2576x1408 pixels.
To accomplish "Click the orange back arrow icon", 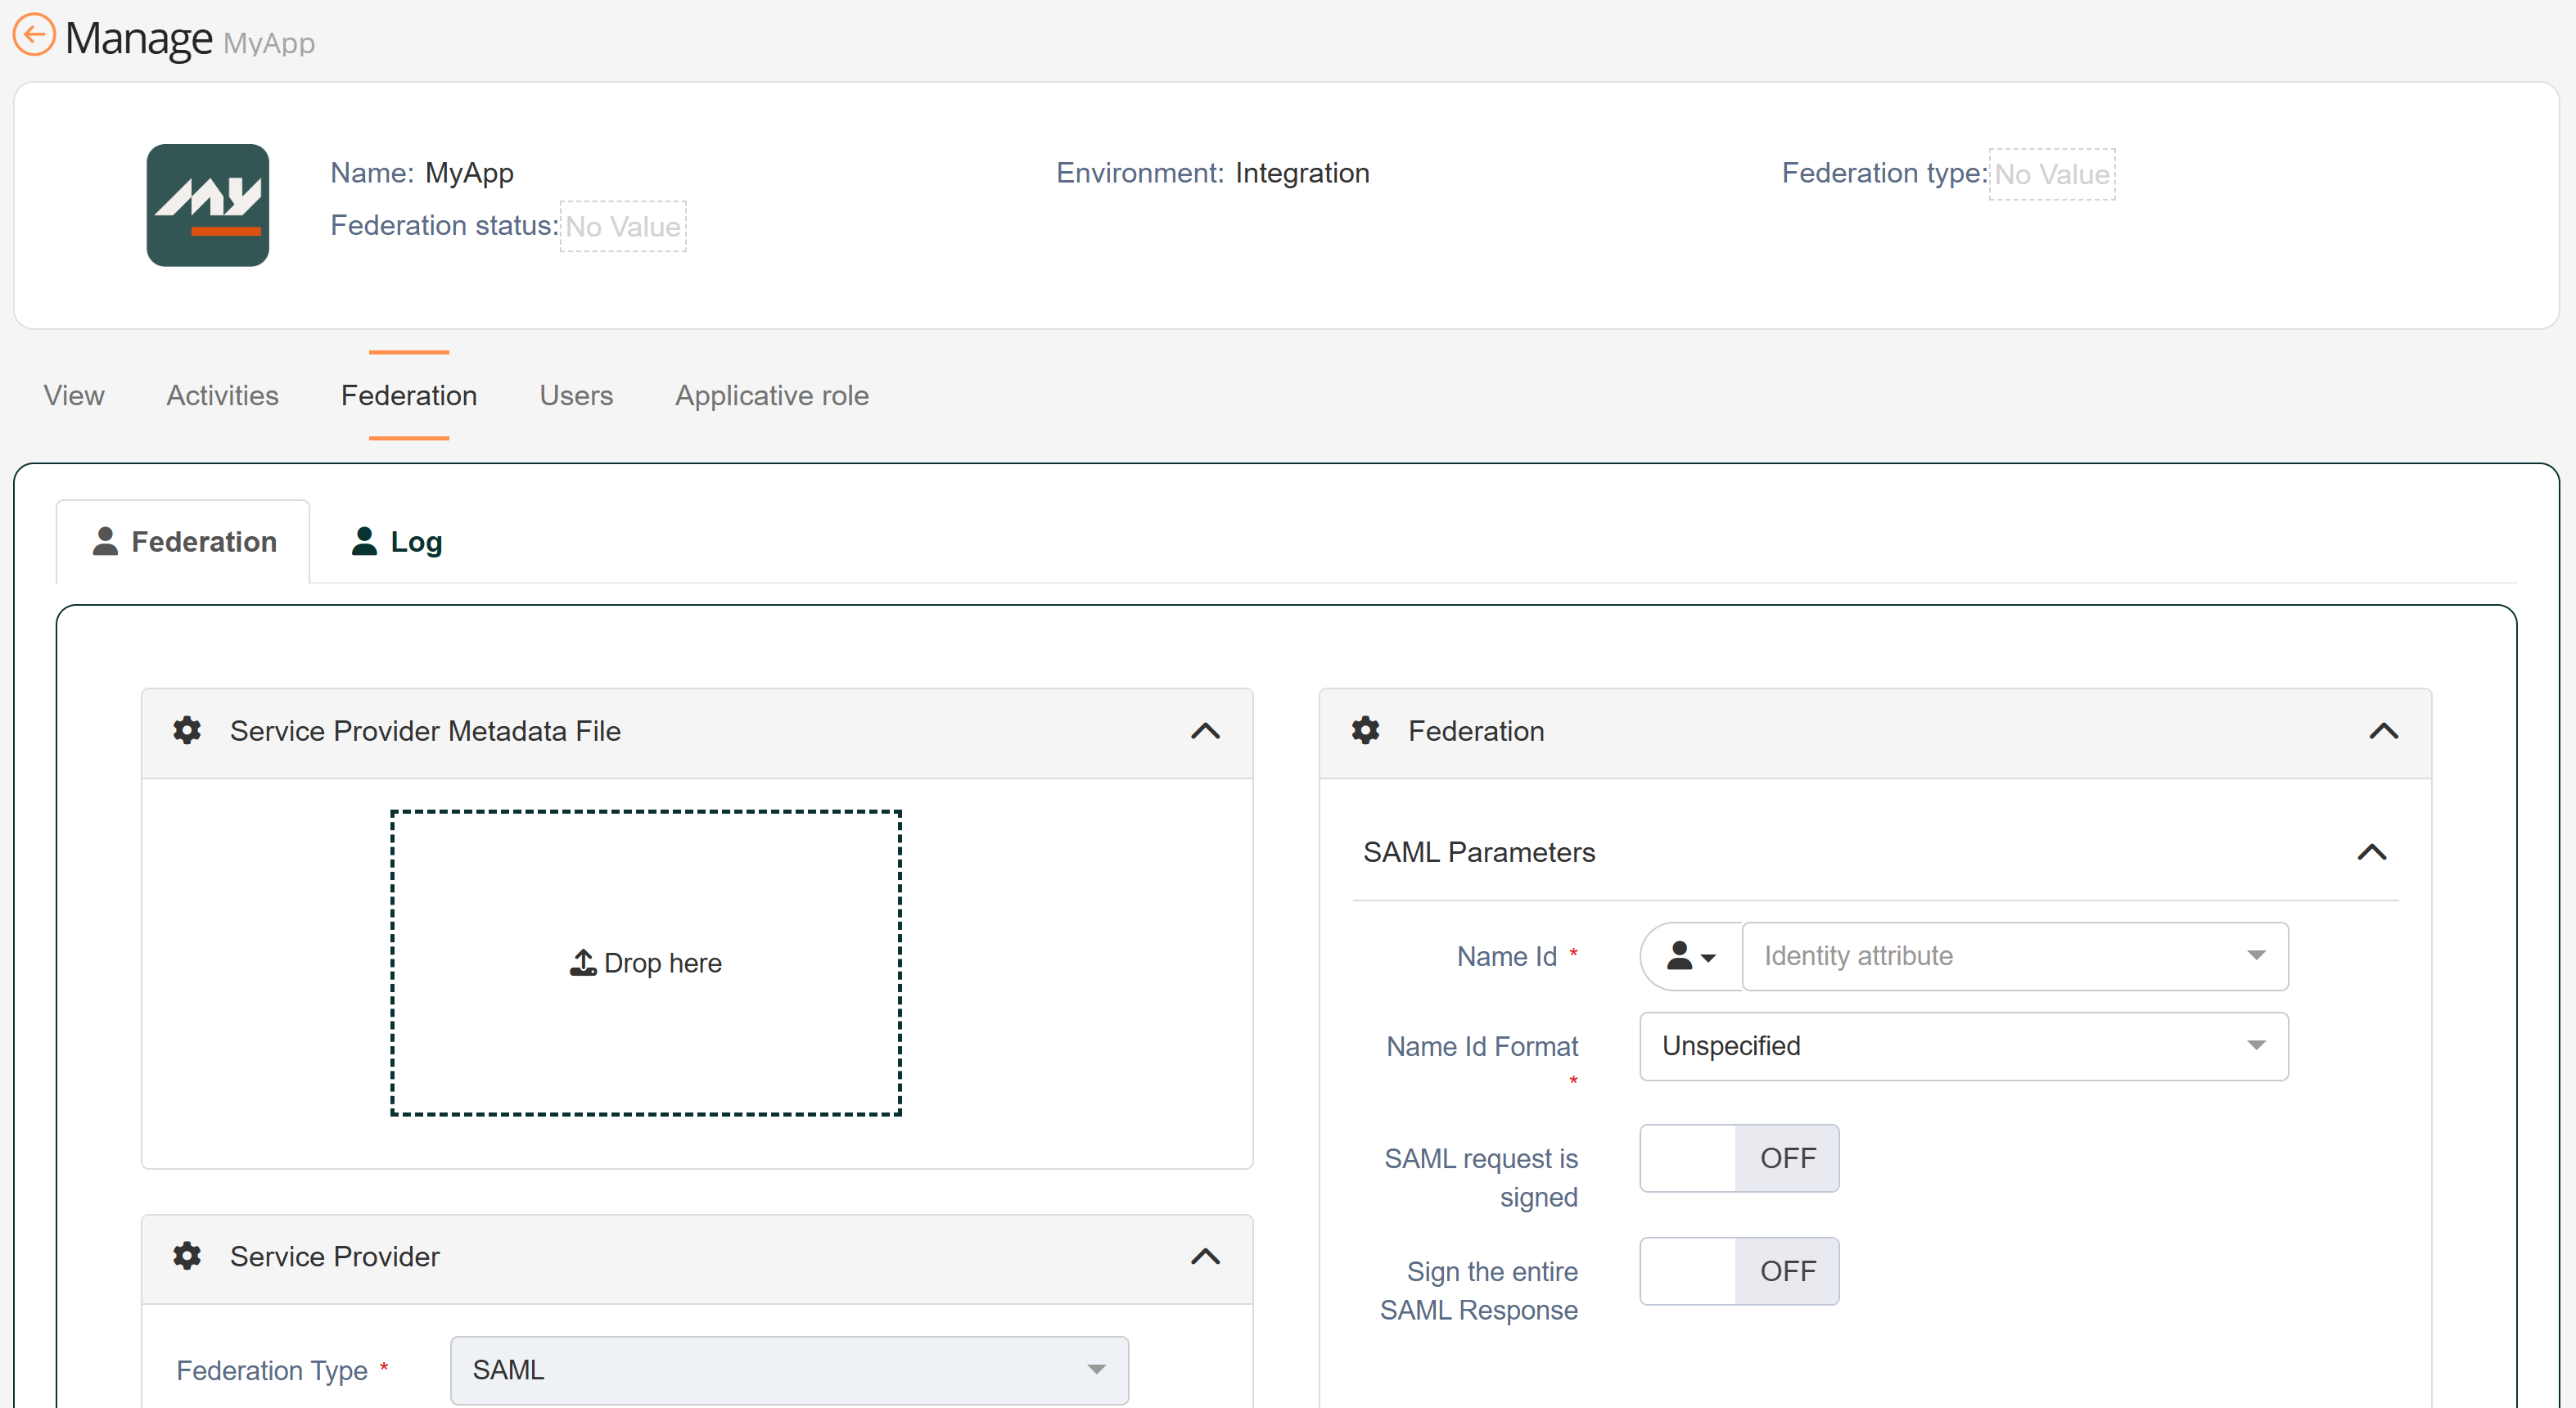I will 33,36.
